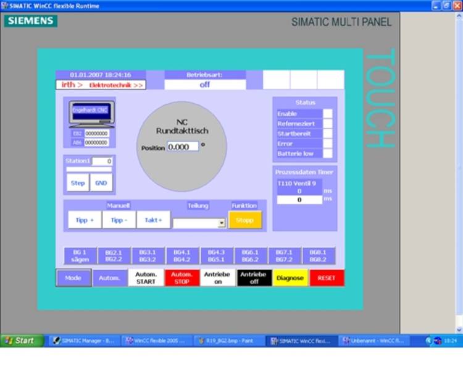The width and height of the screenshot is (463, 371).
Task: Click the NC Rundtakttisch rotary table
Action: point(182,147)
